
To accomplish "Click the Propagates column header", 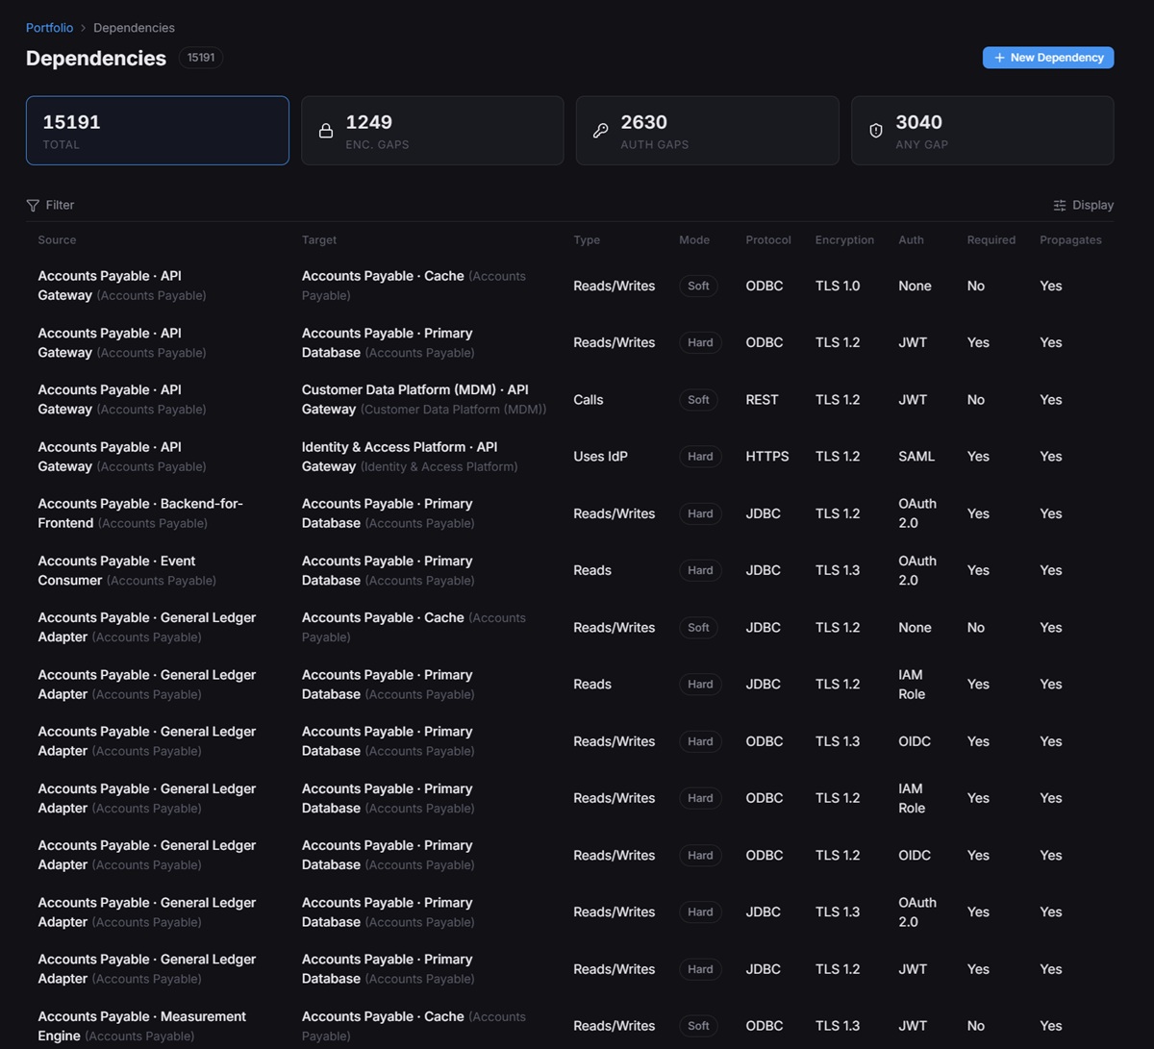I will [1070, 240].
